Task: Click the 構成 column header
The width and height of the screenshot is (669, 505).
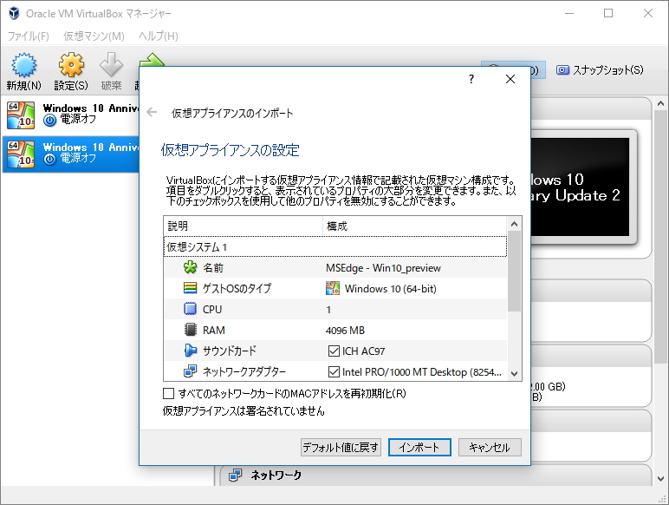Action: pyautogui.click(x=415, y=226)
